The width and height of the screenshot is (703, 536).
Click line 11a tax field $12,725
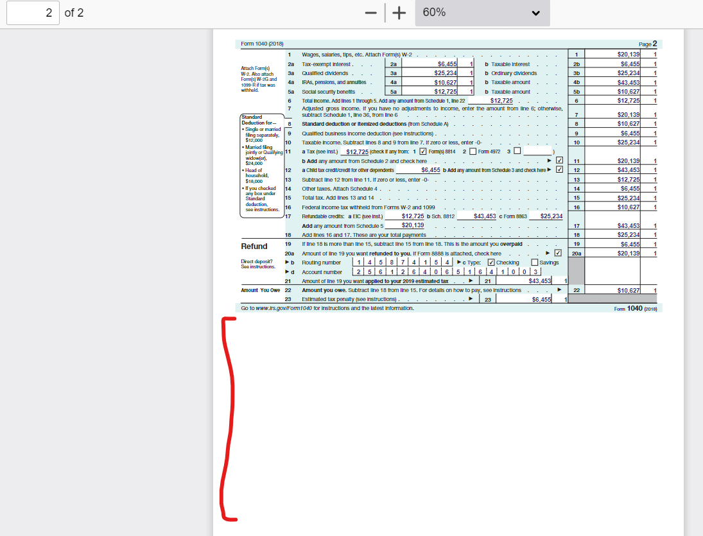click(354, 152)
